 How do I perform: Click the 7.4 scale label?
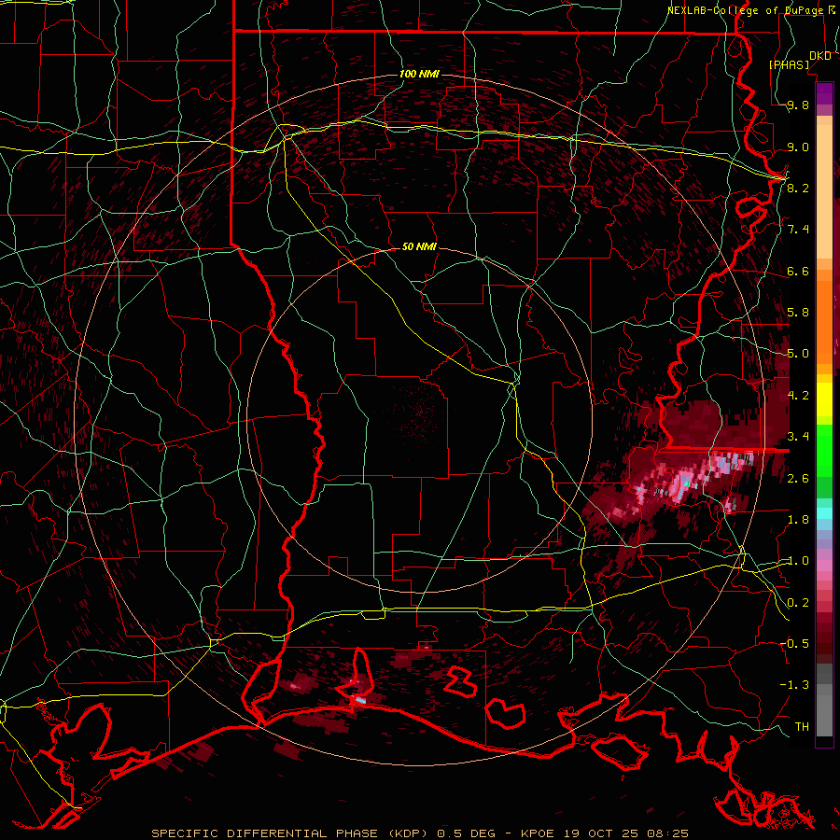click(798, 230)
